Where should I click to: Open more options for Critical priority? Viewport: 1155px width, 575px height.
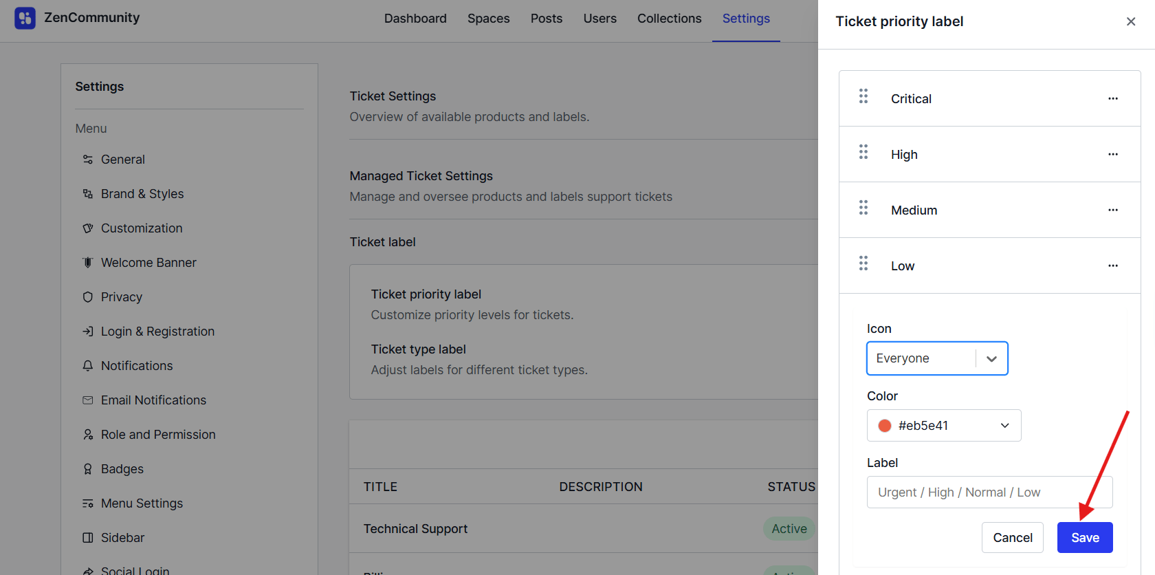[1113, 98]
